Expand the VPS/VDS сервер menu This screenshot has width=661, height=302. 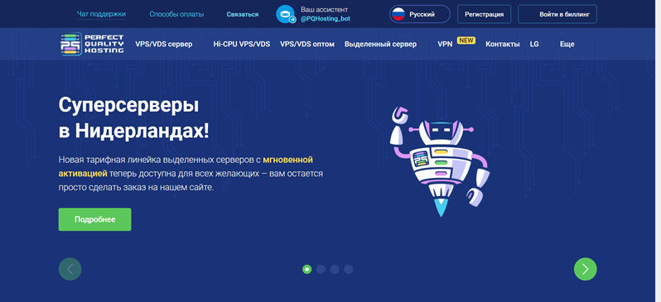(163, 44)
